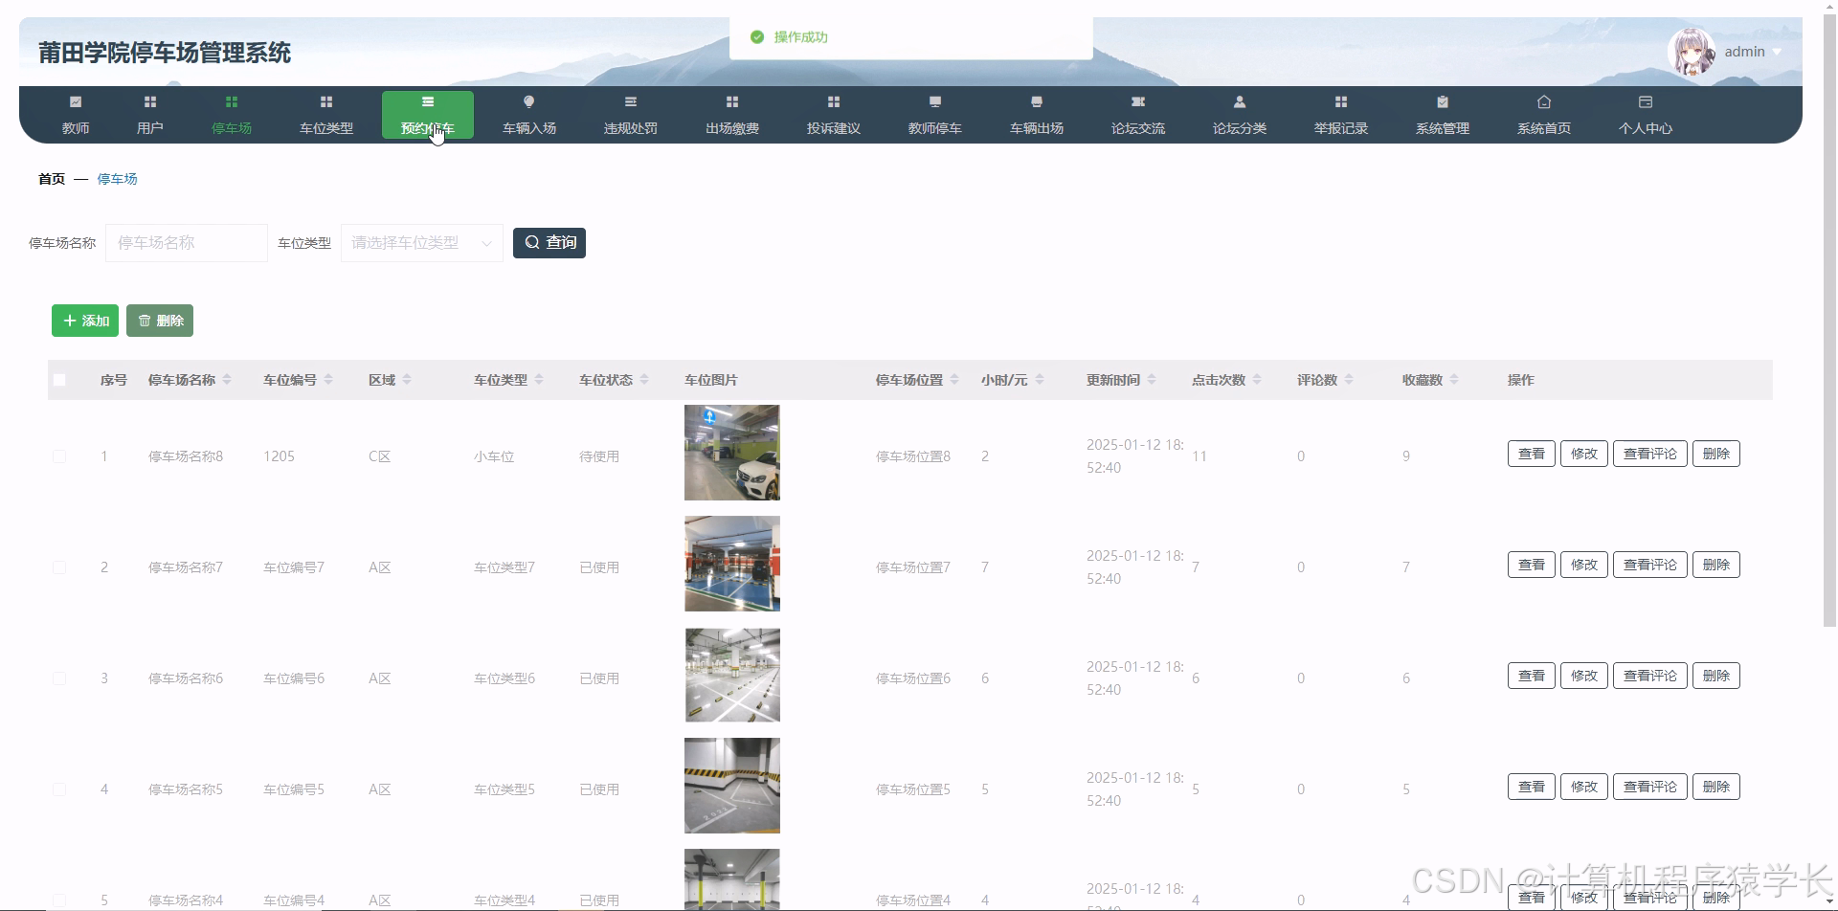Sort by 小时/元 column arrows
The height and width of the screenshot is (911, 1838).
1040,380
